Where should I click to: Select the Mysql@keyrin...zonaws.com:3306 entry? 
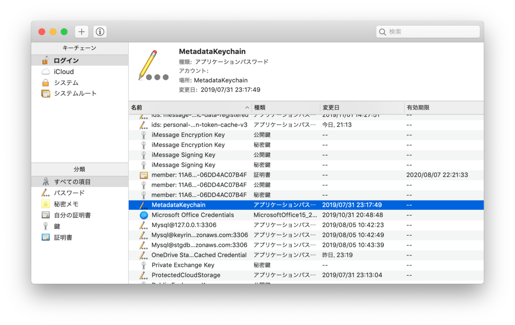(x=306, y=235)
